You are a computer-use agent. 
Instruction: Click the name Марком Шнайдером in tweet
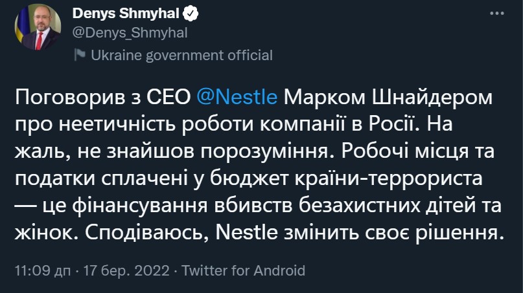point(388,98)
